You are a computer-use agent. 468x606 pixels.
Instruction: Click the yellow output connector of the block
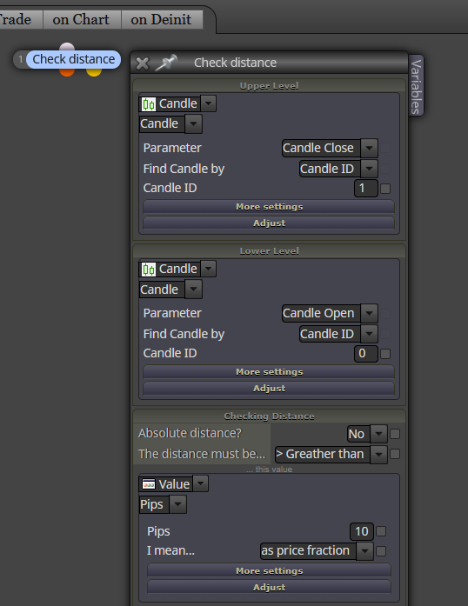click(x=94, y=72)
